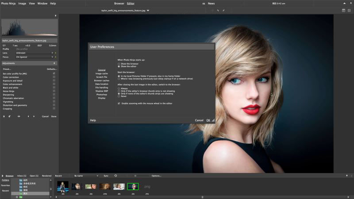This screenshot has width=354, height=199.
Task: Select the fourth blue folder in the tree
Action: point(21,190)
